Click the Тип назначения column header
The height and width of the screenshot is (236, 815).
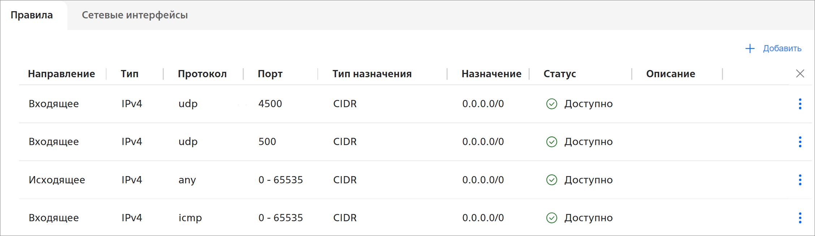click(372, 74)
